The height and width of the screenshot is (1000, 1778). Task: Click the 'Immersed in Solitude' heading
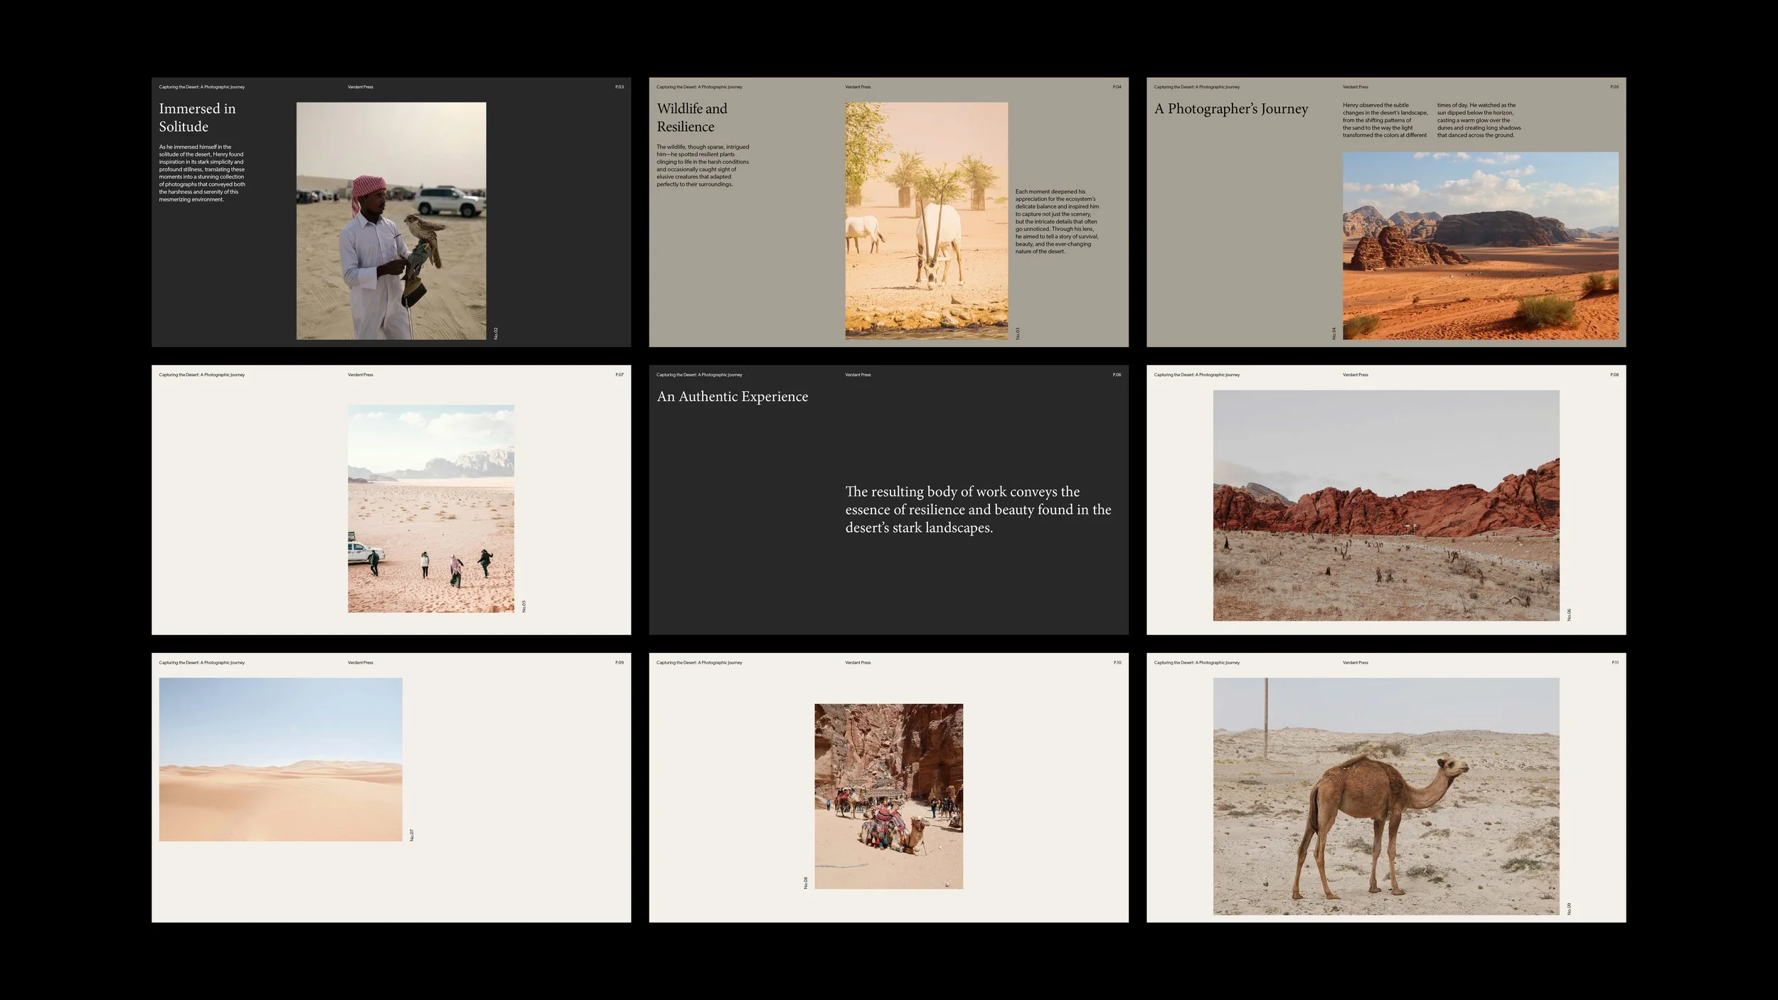(197, 117)
